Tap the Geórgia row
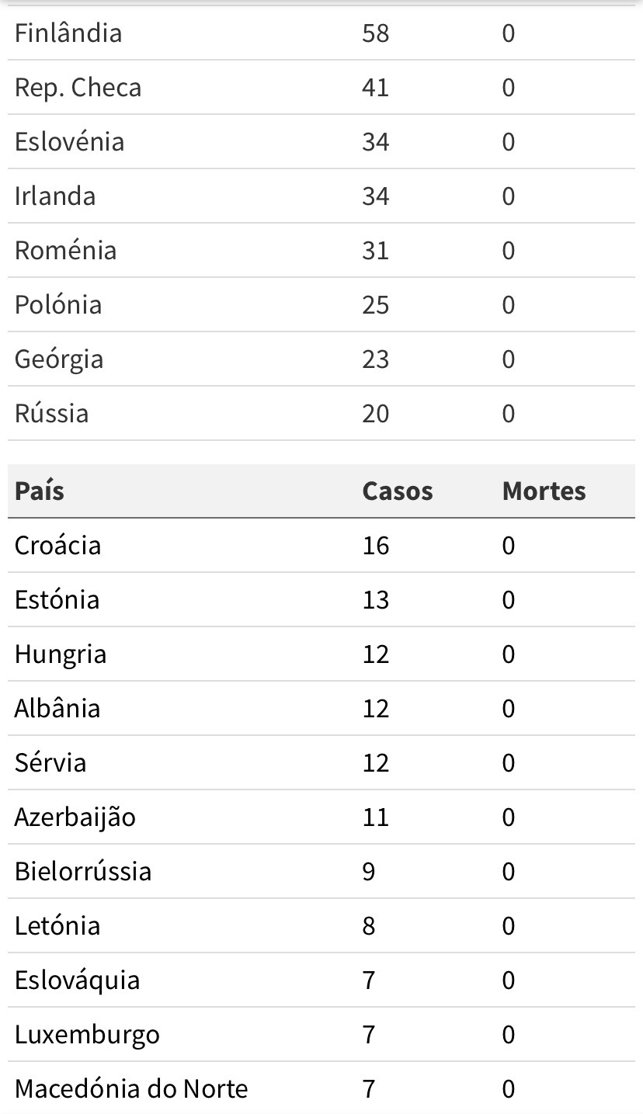The image size is (643, 1114). click(321, 359)
